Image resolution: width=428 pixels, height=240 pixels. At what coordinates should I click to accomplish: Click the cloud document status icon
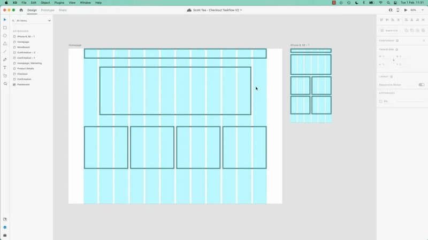point(189,10)
